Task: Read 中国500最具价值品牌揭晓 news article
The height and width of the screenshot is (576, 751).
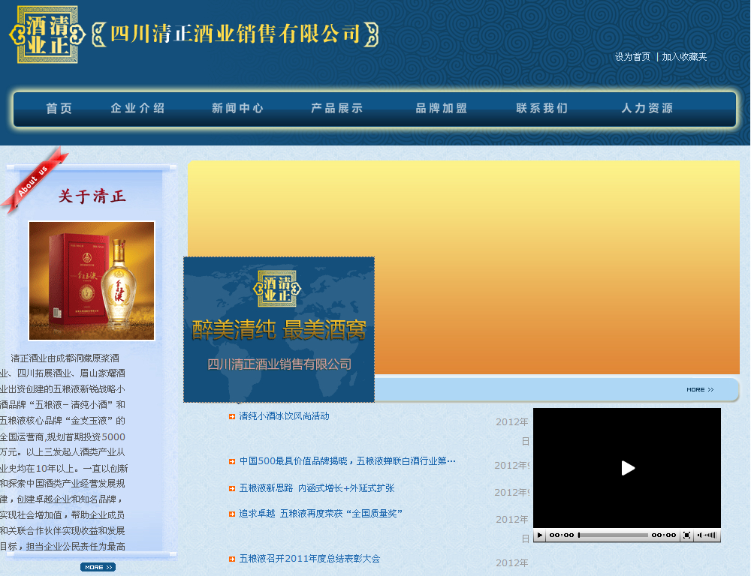Action: click(347, 461)
